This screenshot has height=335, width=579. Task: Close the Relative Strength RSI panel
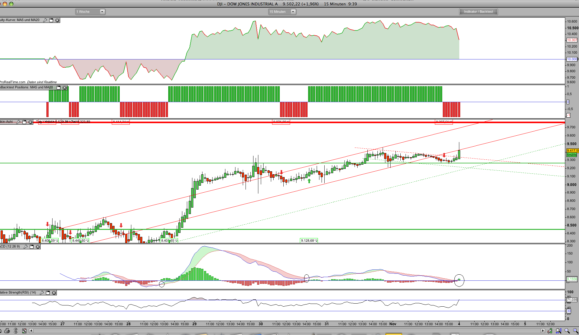point(54,293)
